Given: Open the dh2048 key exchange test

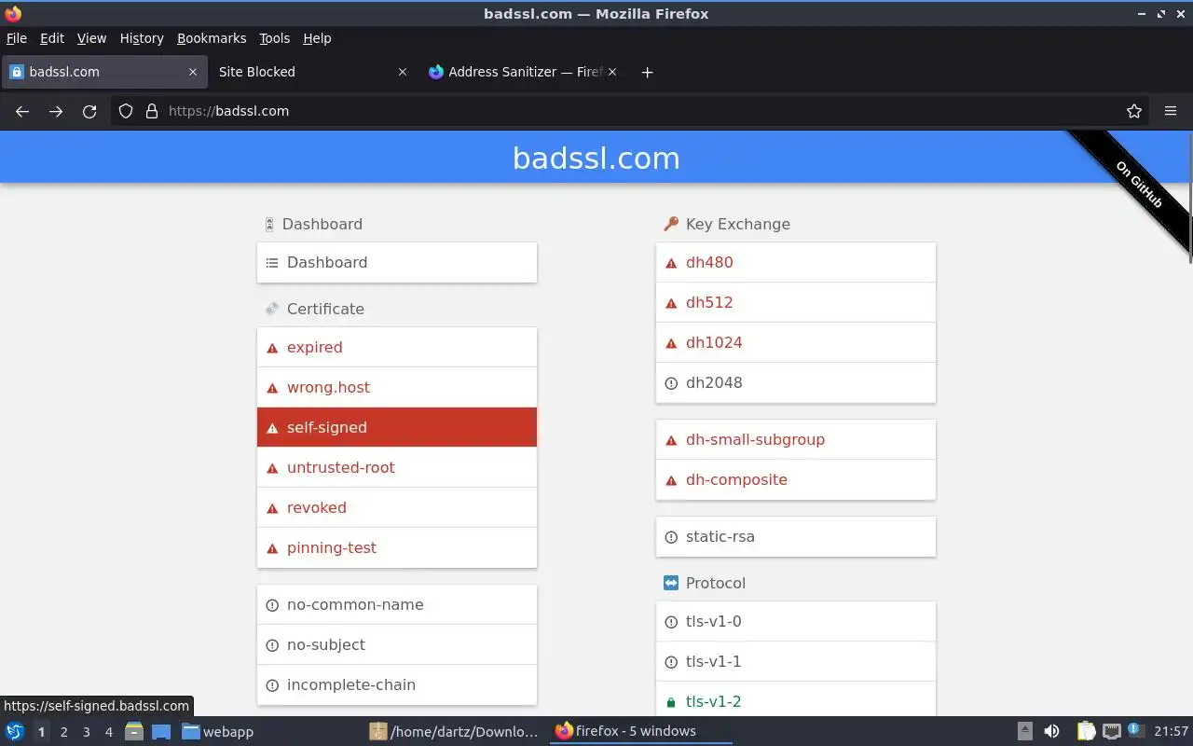Looking at the screenshot, I should [796, 383].
